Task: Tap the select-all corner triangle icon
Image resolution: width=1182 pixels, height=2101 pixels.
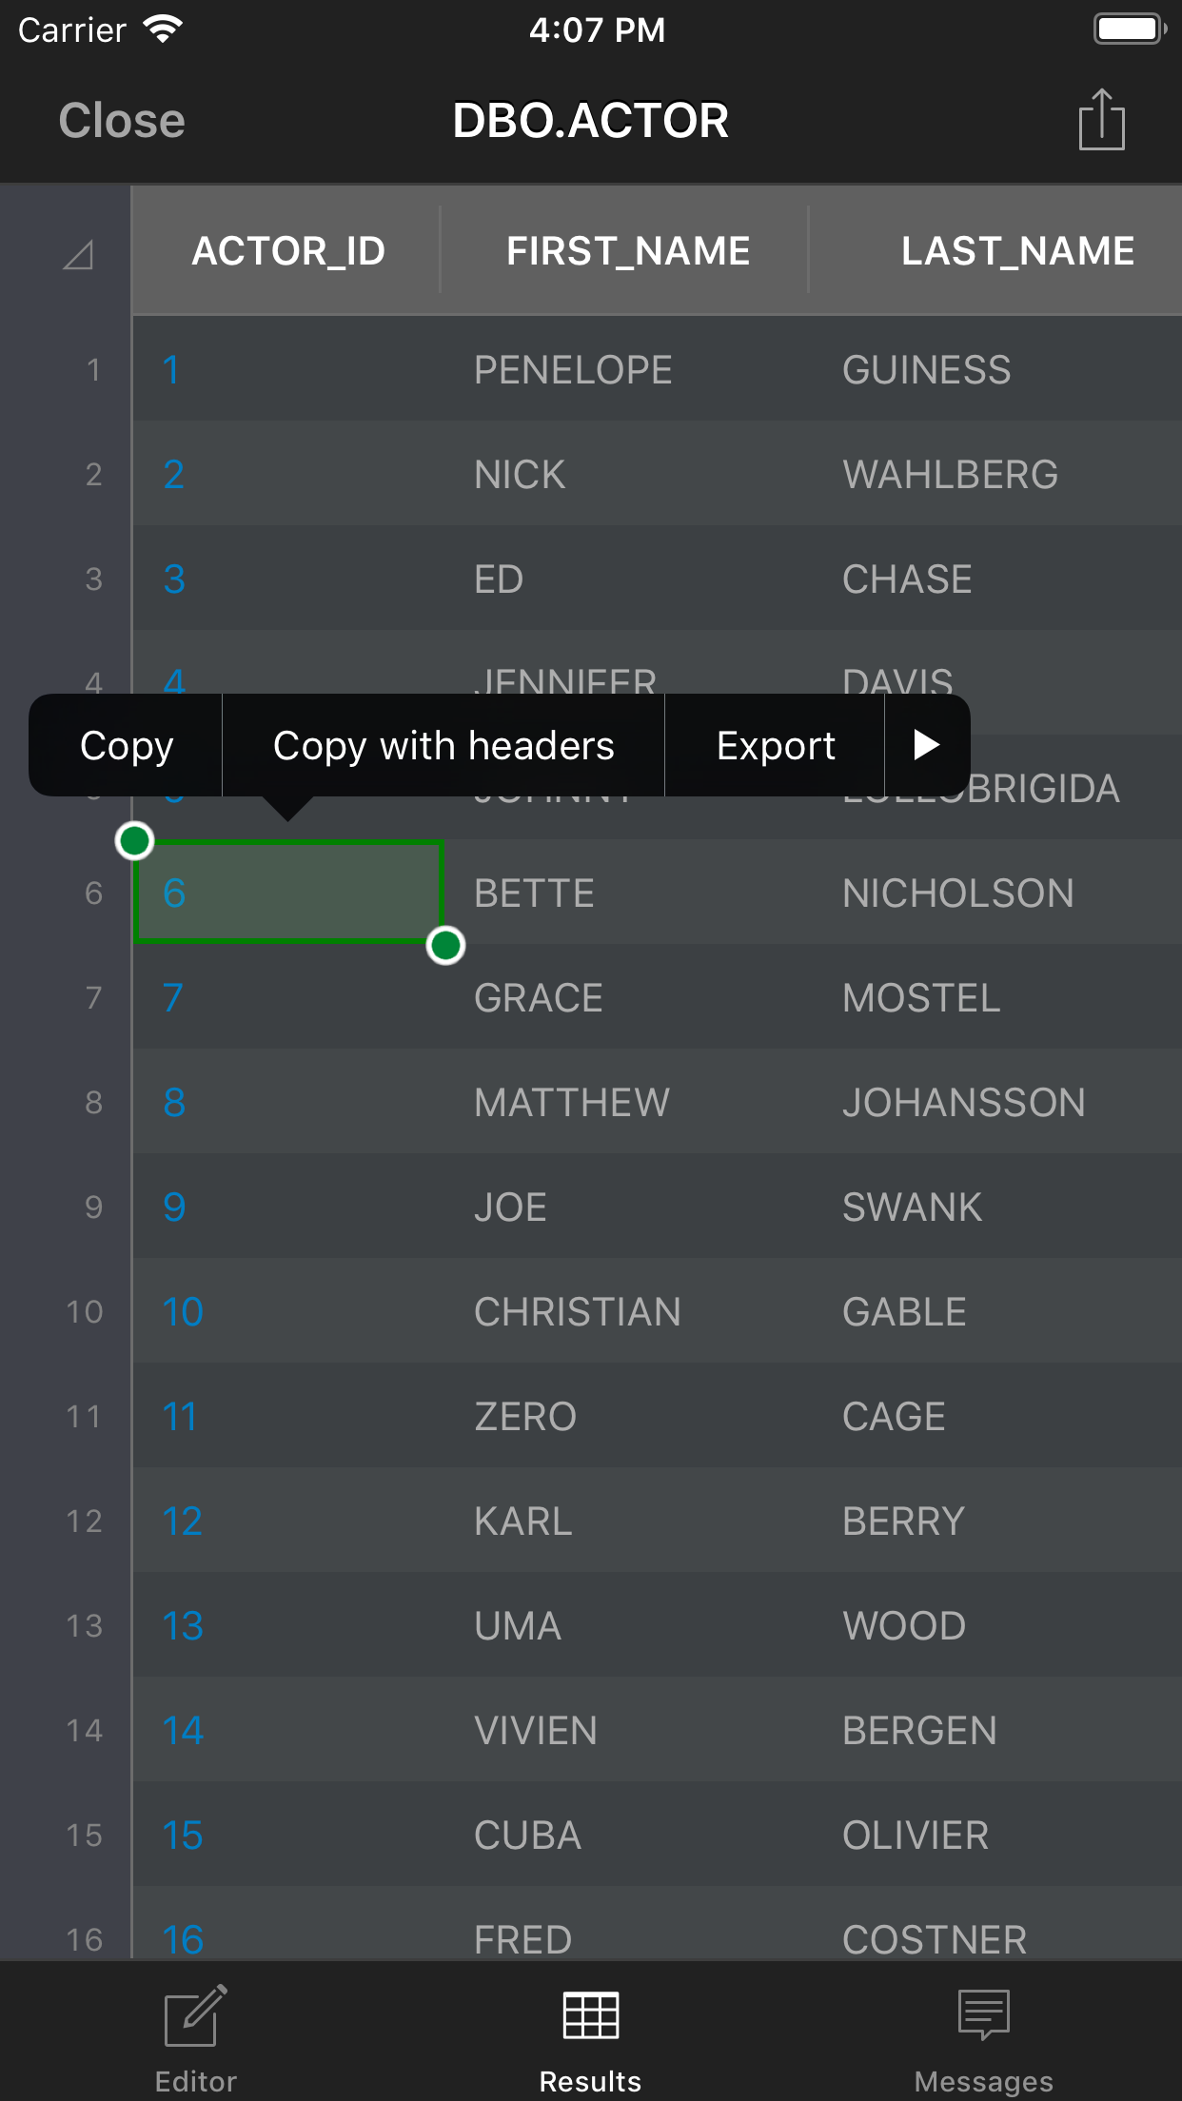Action: [78, 254]
